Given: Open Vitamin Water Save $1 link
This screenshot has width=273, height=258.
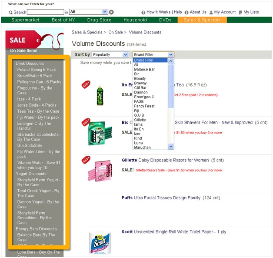Looking at the screenshot, I should click(x=39, y=165).
